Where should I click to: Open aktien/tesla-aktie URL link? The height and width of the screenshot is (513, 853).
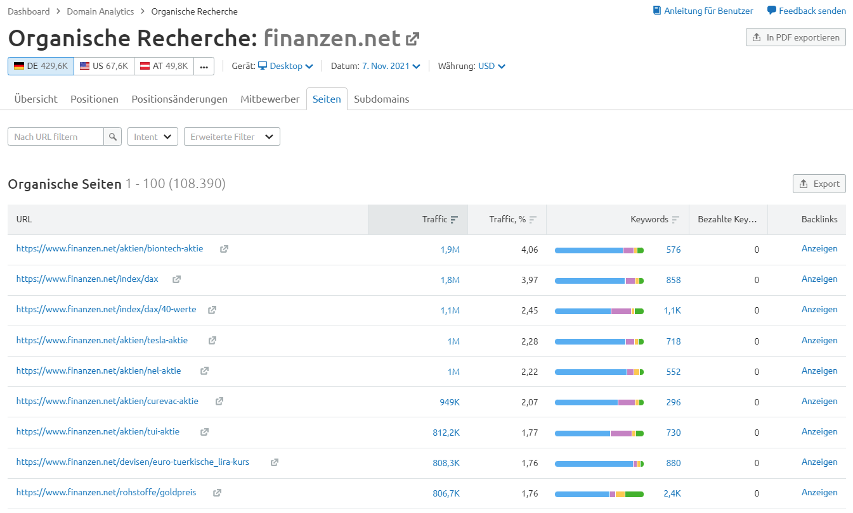pyautogui.click(x=102, y=340)
